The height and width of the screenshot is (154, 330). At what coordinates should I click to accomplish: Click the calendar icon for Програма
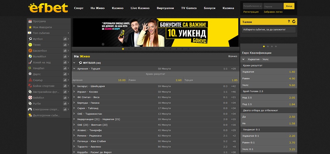30,21
